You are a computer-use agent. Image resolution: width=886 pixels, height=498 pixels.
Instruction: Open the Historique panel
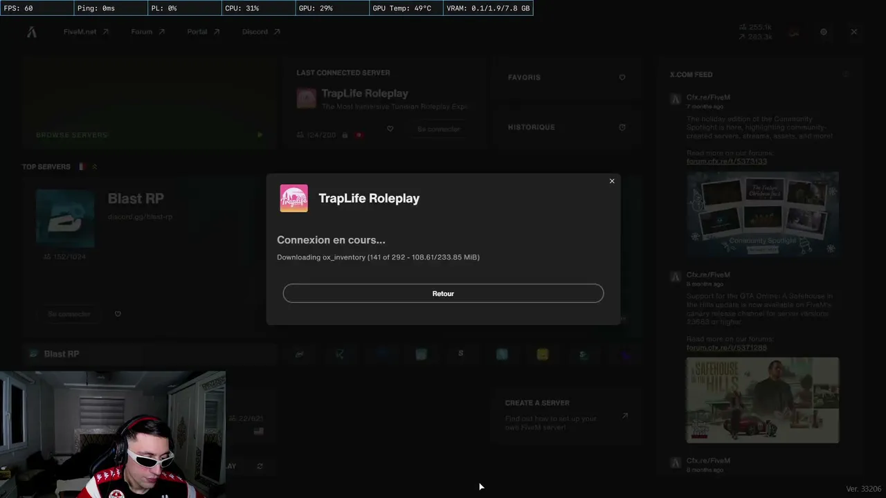567,127
